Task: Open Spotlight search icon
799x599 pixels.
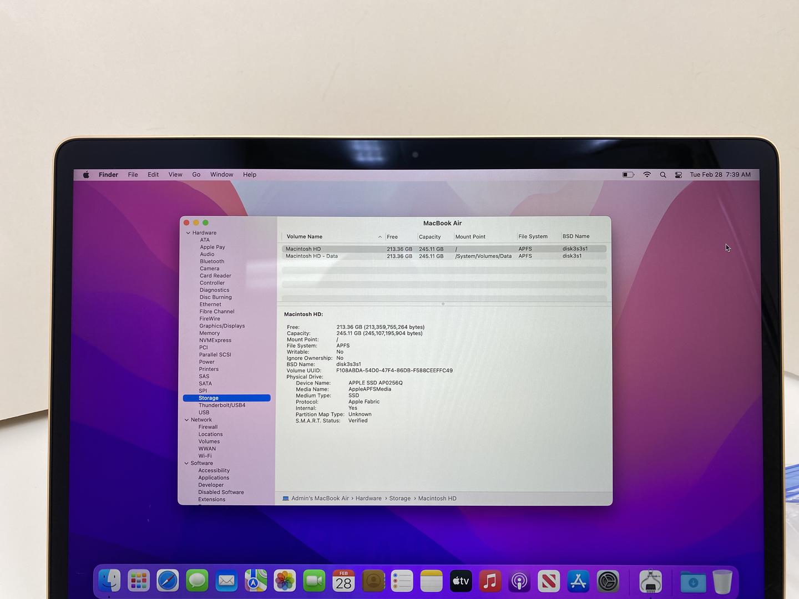Action: (663, 175)
